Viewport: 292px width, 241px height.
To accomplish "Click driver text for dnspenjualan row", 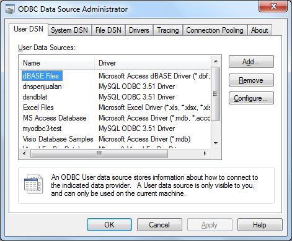I will (136, 87).
